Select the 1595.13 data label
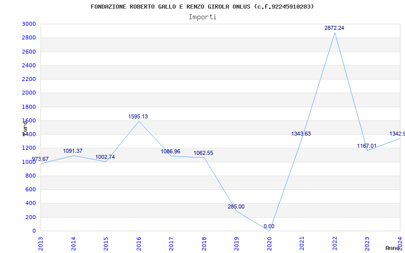The image size is (405, 253). pyautogui.click(x=138, y=117)
